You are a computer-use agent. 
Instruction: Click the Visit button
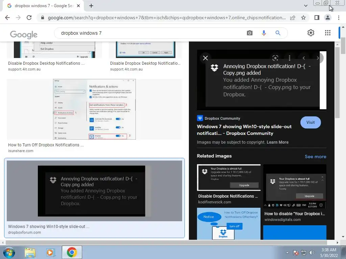pos(311,122)
